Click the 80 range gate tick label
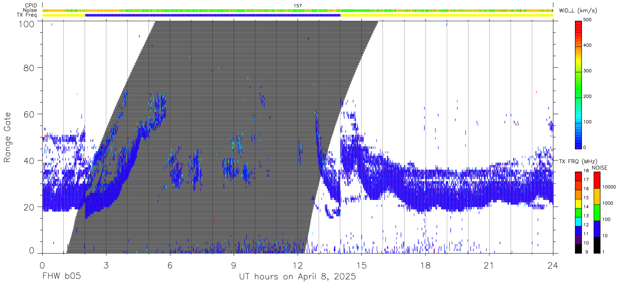The image size is (622, 287). tap(29, 68)
